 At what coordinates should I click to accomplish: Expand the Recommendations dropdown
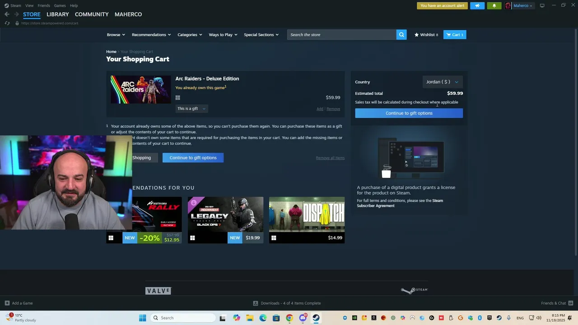151,35
